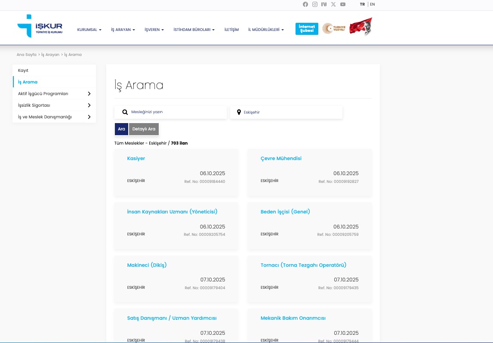Open the İletişim menu item
The image size is (493, 343).
[231, 30]
